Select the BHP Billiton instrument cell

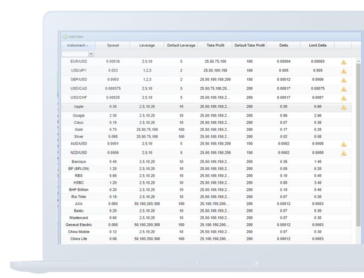coord(78,190)
